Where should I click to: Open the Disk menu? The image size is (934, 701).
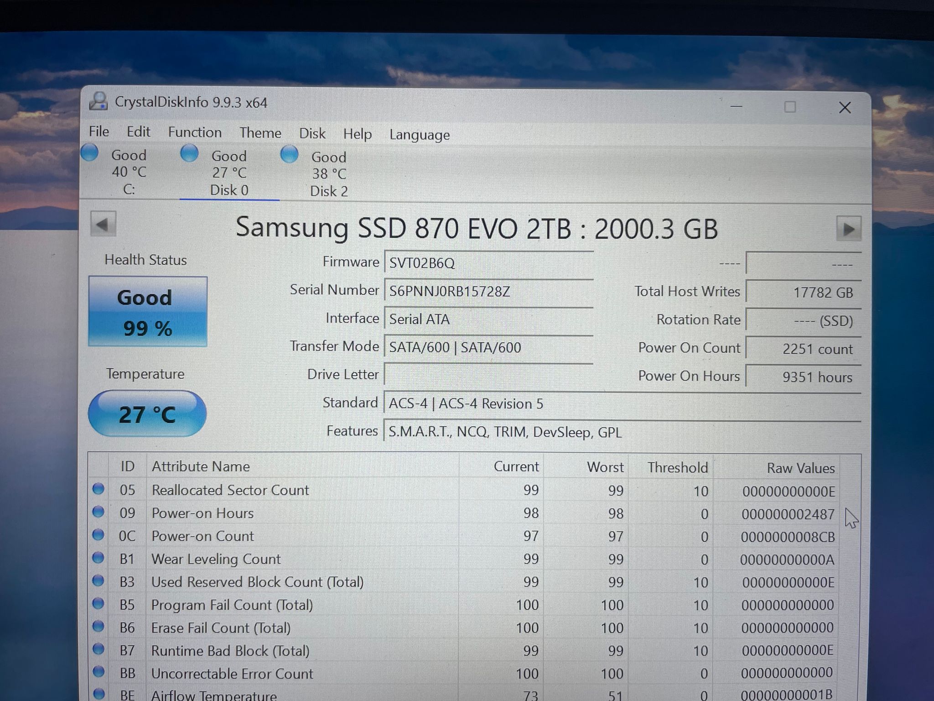click(x=312, y=133)
